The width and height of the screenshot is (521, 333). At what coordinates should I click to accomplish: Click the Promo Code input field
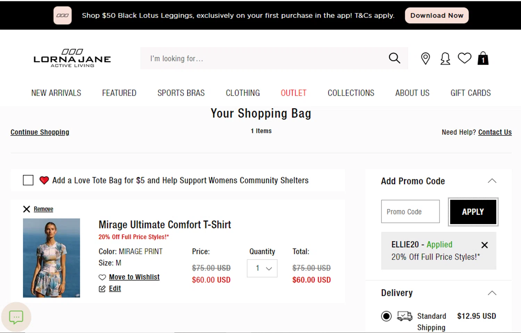410,212
